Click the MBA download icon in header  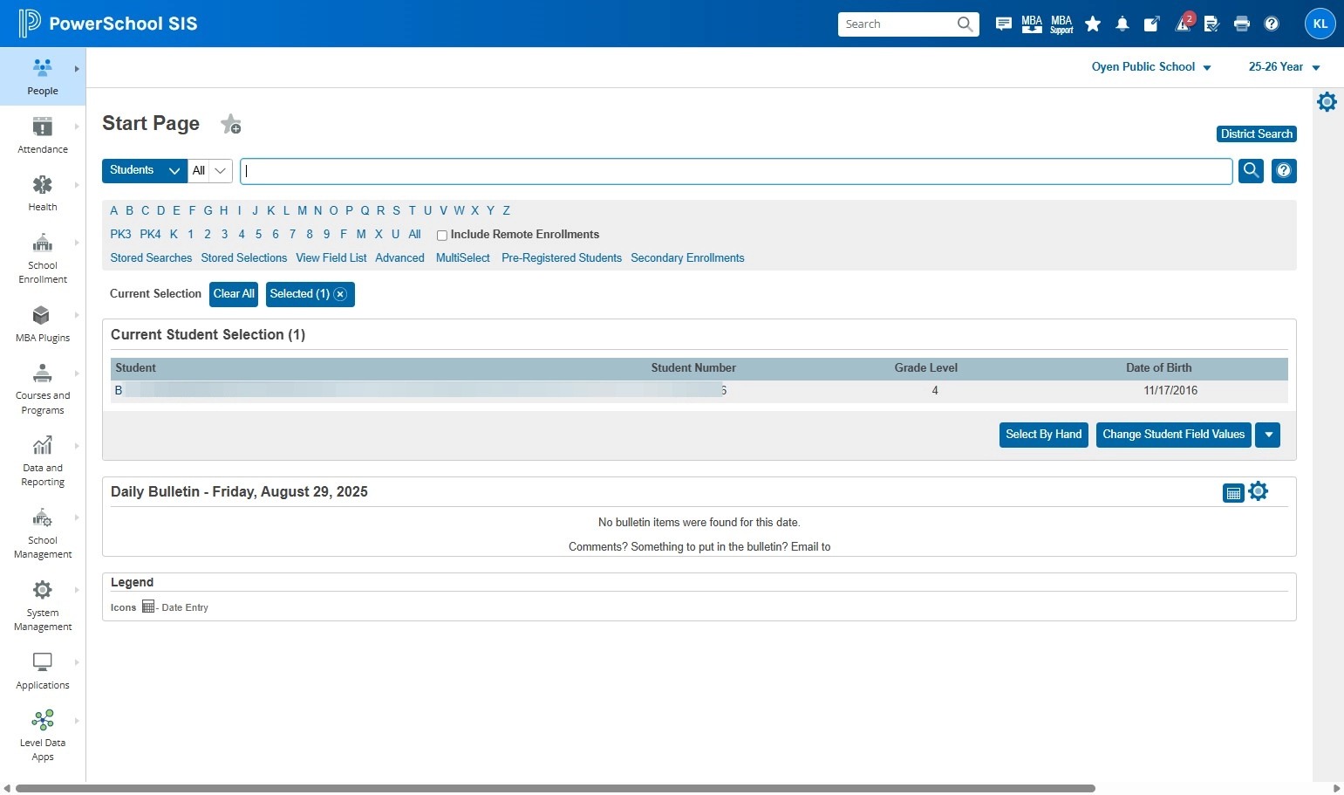pyautogui.click(x=1032, y=24)
